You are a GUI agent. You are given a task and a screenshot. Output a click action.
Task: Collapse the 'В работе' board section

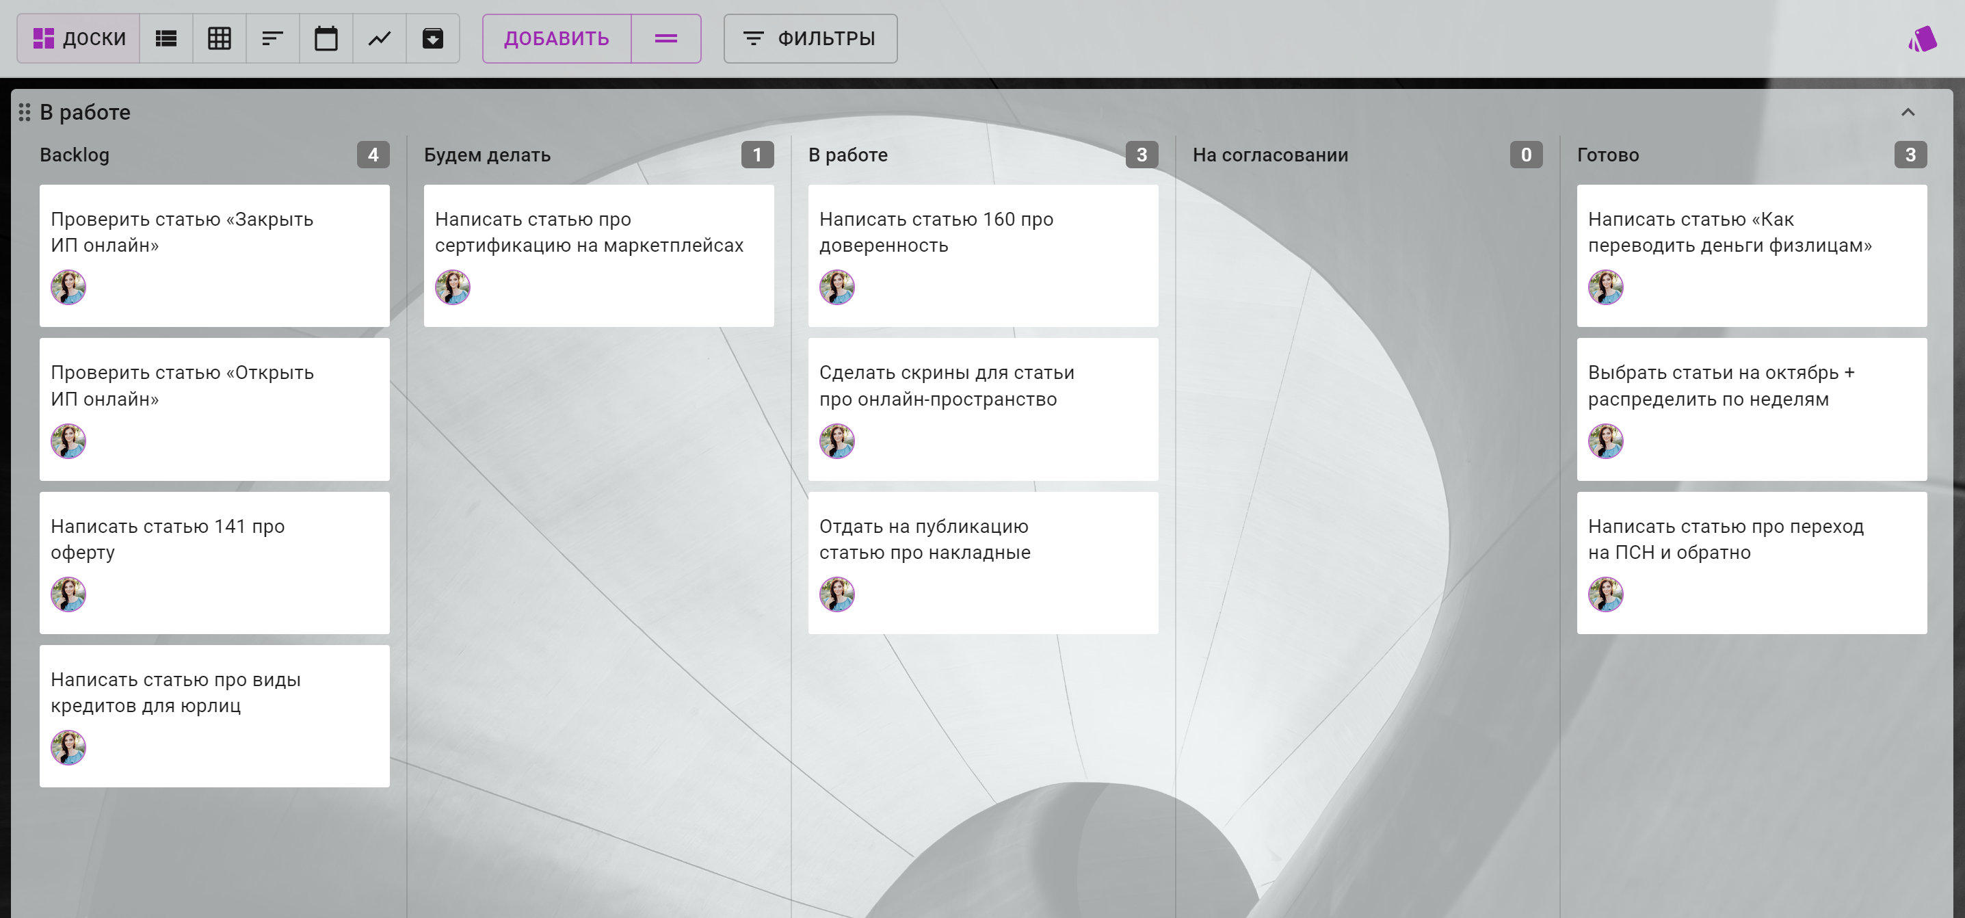click(1907, 112)
